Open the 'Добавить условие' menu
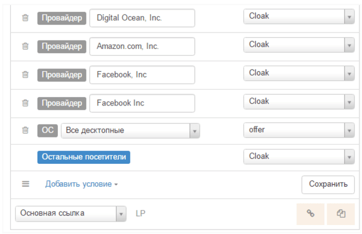Image resolution: width=362 pixels, height=234 pixels. [x=82, y=184]
